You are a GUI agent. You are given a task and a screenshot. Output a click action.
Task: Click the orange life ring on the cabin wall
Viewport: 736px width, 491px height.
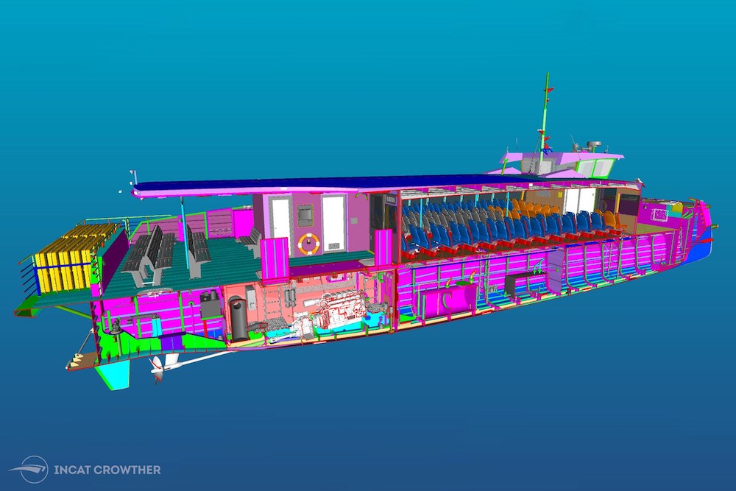[308, 243]
